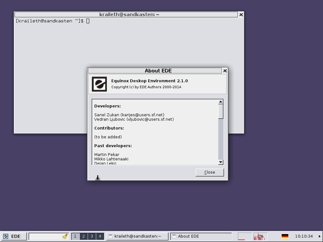
Task: Type in the panel quick launch field
Action: 45,236
